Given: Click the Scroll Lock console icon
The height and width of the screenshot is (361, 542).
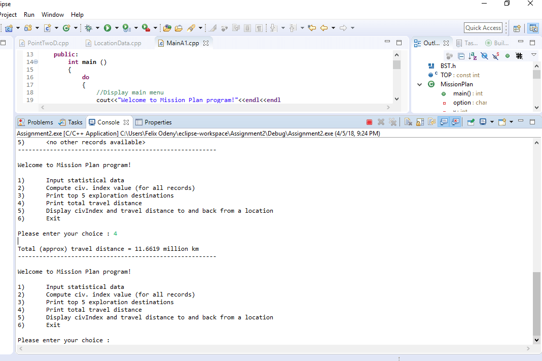Looking at the screenshot, I should [x=420, y=122].
